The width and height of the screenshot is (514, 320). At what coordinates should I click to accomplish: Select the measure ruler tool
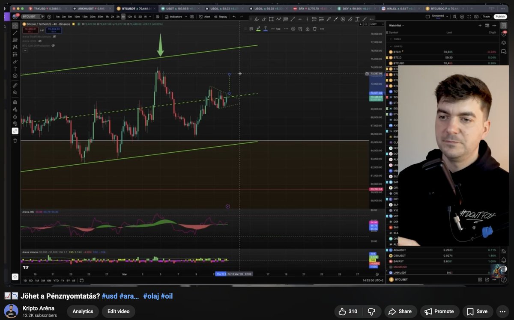pyautogui.click(x=15, y=85)
